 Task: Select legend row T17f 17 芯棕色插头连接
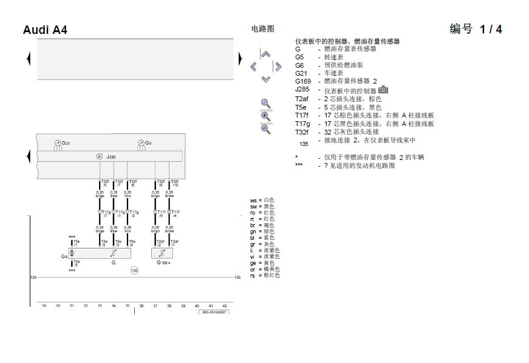click(364, 116)
